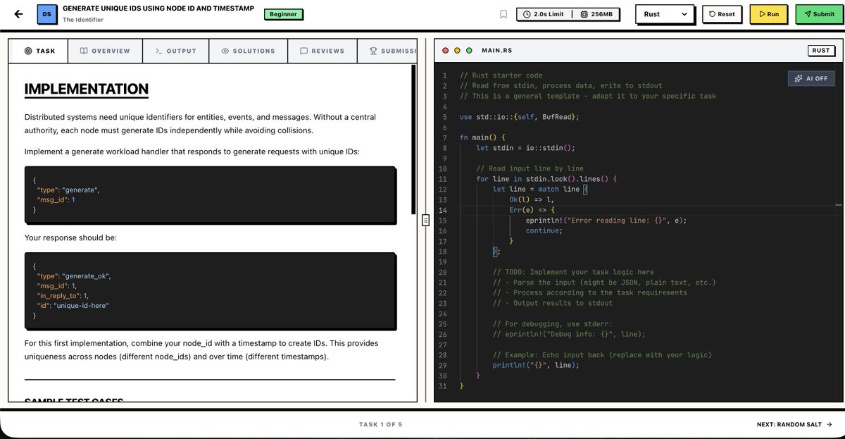Image resolution: width=845 pixels, height=439 pixels.
Task: Click the 'fn main() {' code line
Action: [x=483, y=137]
